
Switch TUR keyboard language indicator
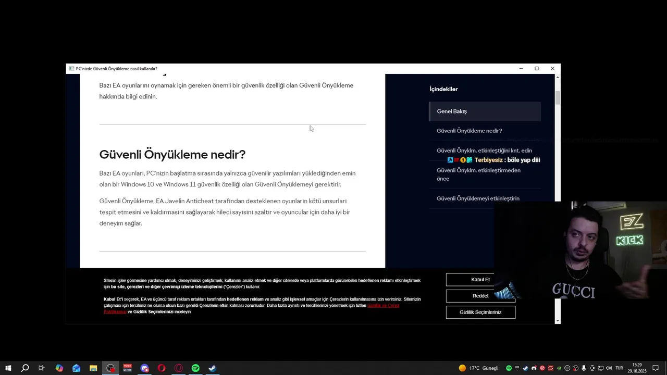point(619,368)
